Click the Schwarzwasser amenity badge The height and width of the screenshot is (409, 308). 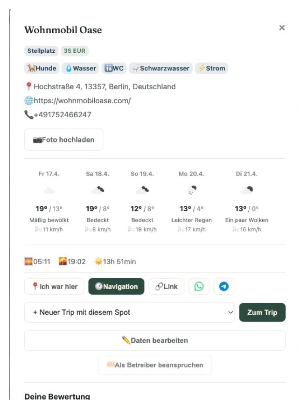[x=161, y=68]
